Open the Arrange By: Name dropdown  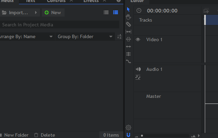point(26,37)
